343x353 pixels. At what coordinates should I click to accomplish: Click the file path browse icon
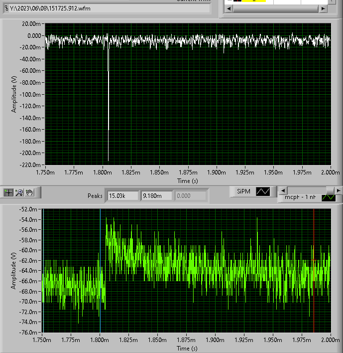click(6, 8)
